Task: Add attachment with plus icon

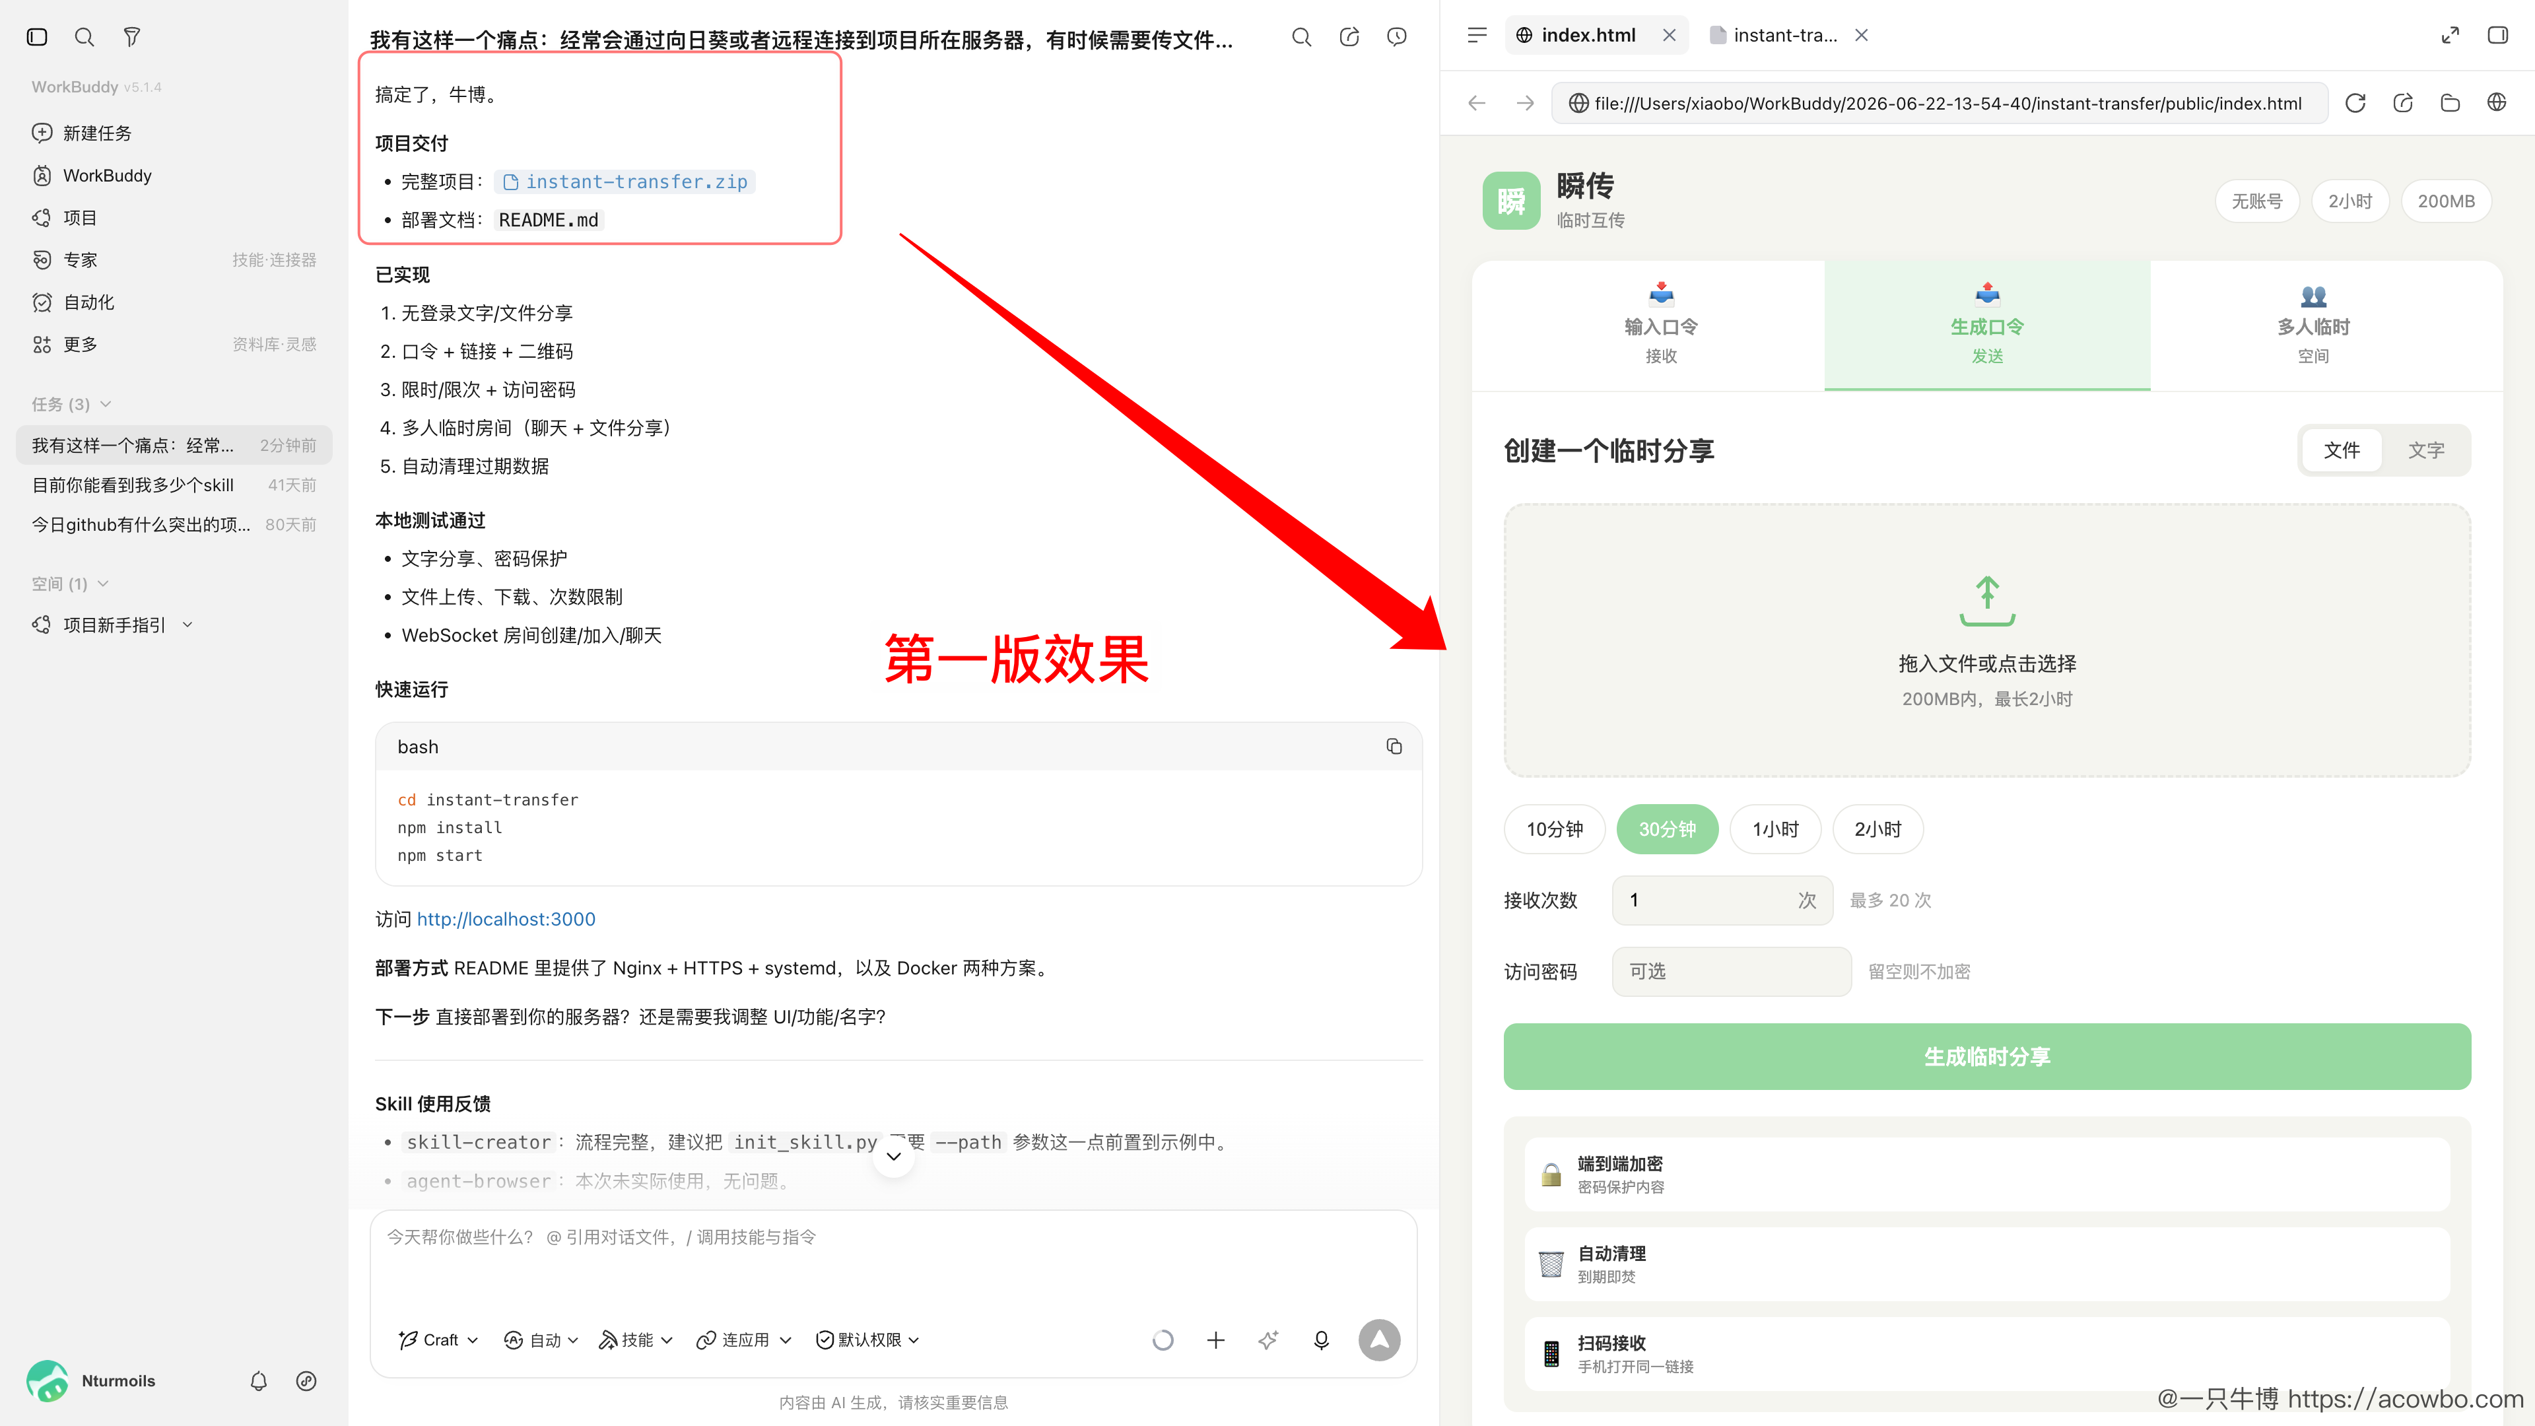Action: (1216, 1340)
